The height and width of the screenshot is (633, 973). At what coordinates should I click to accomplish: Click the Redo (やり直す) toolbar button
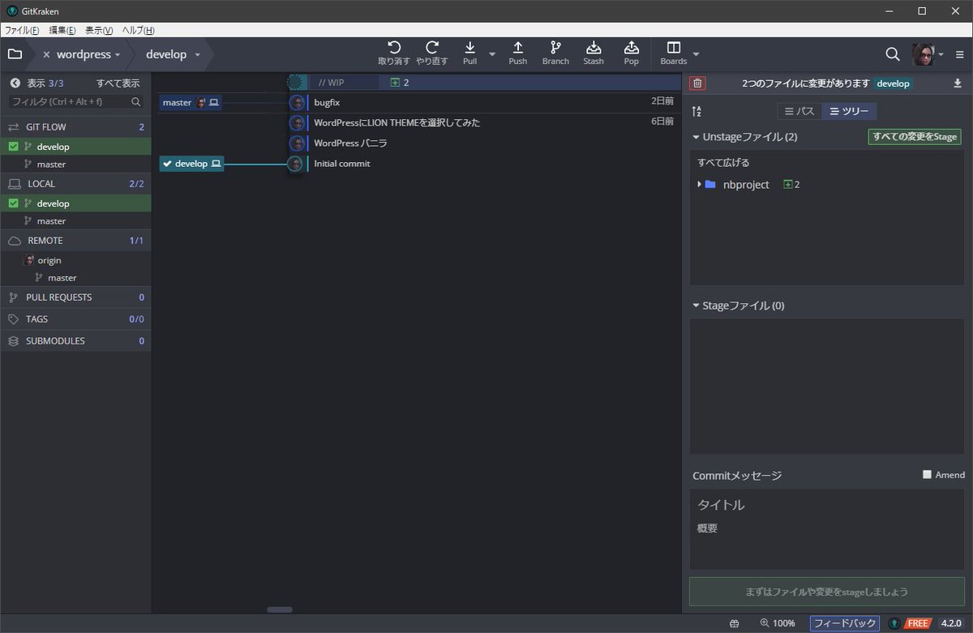[x=432, y=53]
